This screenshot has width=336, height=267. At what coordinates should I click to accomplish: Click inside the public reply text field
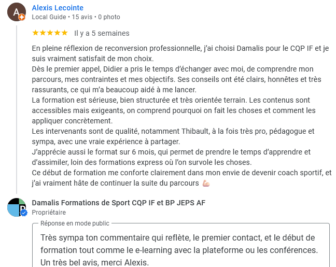[x=180, y=250]
